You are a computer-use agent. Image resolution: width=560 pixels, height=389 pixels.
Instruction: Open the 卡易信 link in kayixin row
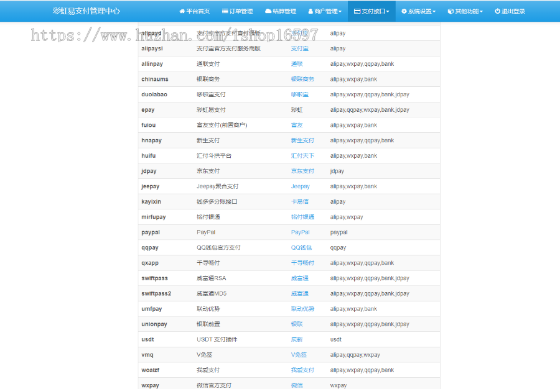(300, 202)
